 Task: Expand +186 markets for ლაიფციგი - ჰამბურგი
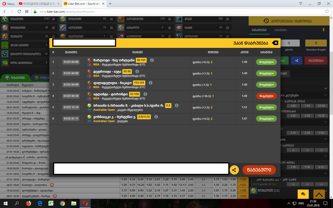(x=243, y=179)
